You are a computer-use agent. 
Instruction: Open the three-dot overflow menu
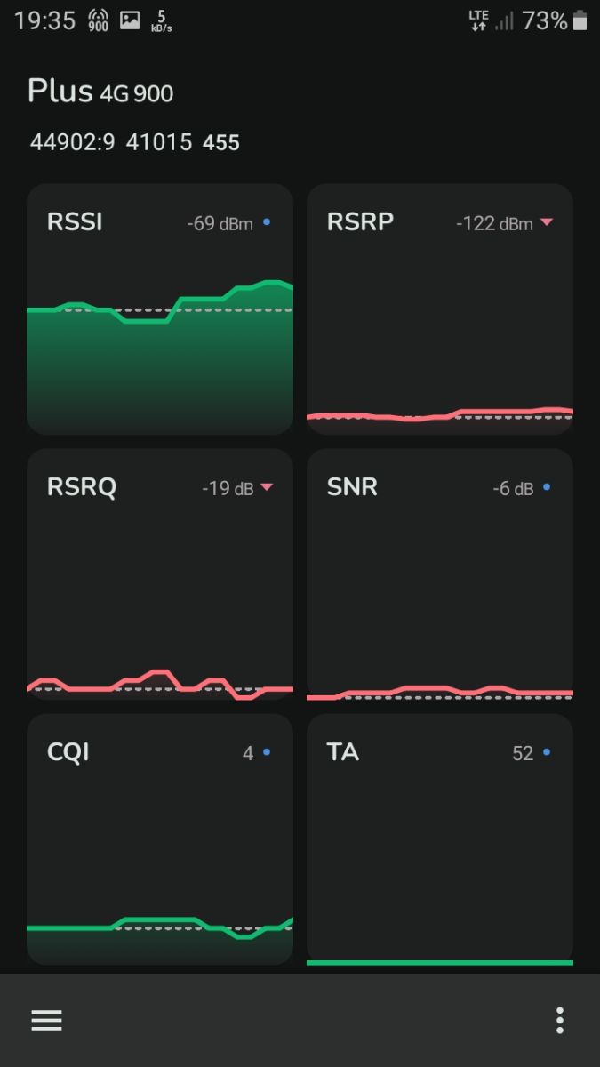[559, 1020]
